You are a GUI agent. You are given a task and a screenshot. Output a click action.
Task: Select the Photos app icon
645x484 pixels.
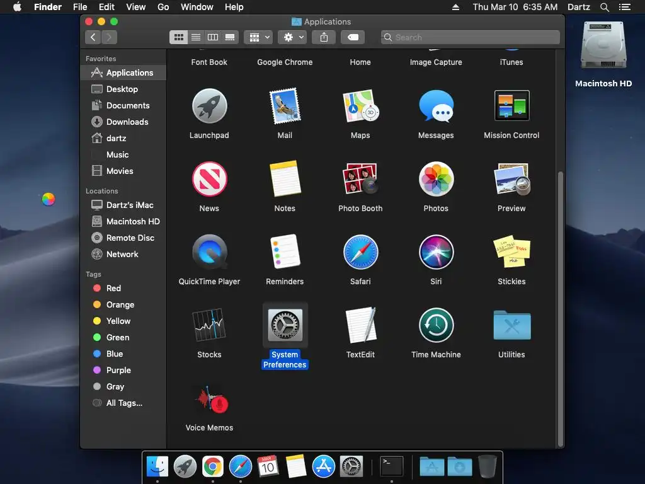436,179
